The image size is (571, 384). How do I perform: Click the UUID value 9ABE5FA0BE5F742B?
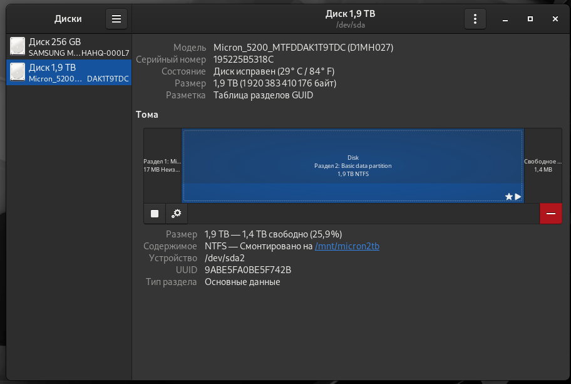tap(248, 270)
